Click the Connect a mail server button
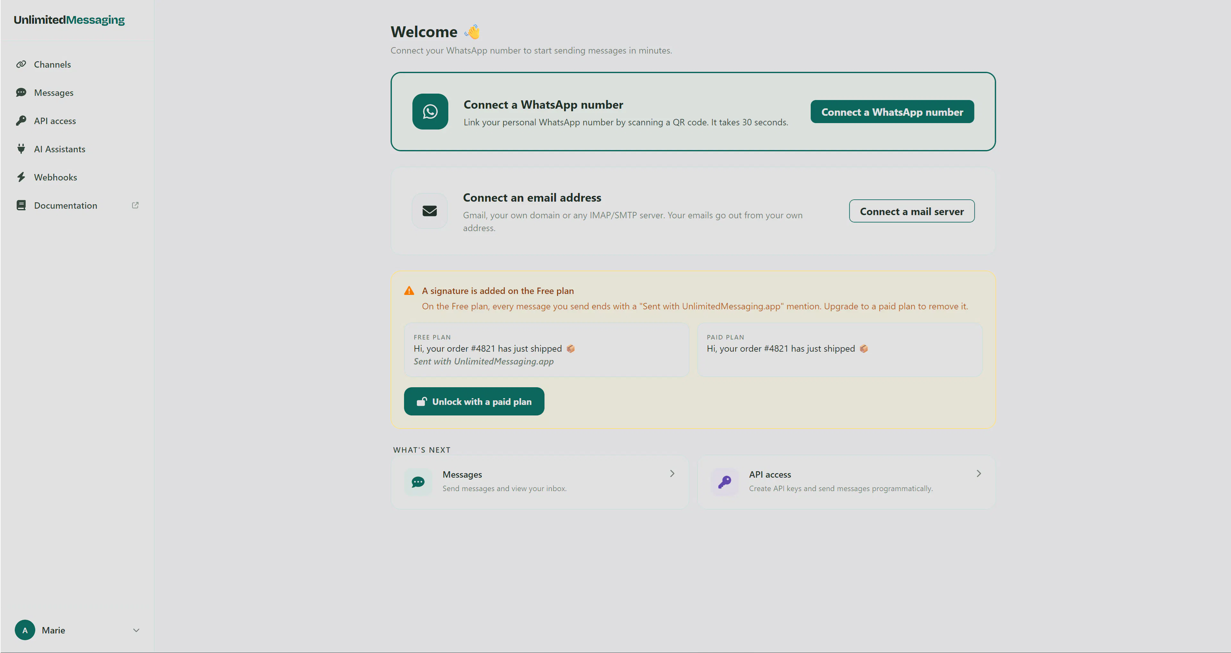The image size is (1231, 653). tap(911, 211)
